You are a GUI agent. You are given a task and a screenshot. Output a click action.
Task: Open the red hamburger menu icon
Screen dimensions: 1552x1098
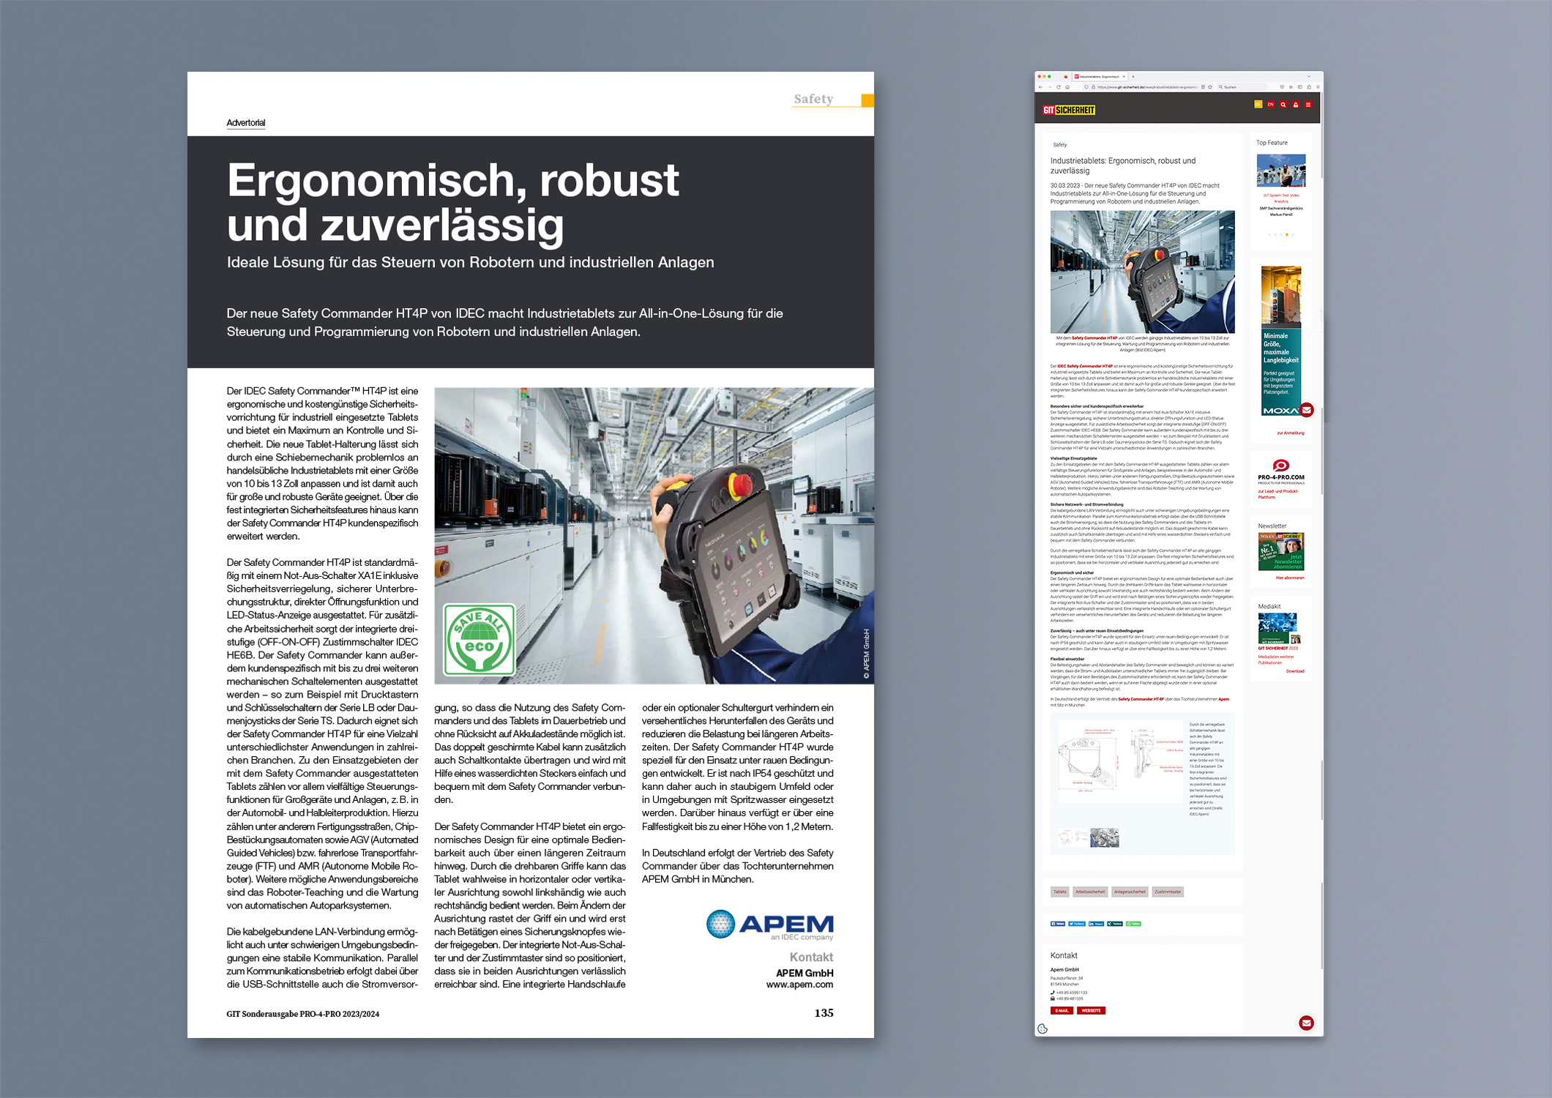click(x=1308, y=105)
